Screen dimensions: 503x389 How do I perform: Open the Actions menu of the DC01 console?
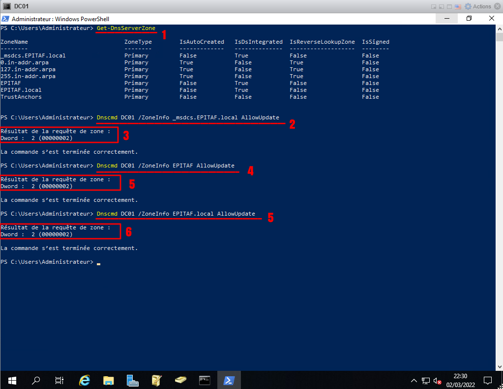tap(478, 6)
